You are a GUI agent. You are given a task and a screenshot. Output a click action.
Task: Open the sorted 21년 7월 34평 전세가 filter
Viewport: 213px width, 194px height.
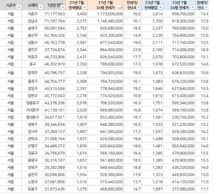pos(120,7)
